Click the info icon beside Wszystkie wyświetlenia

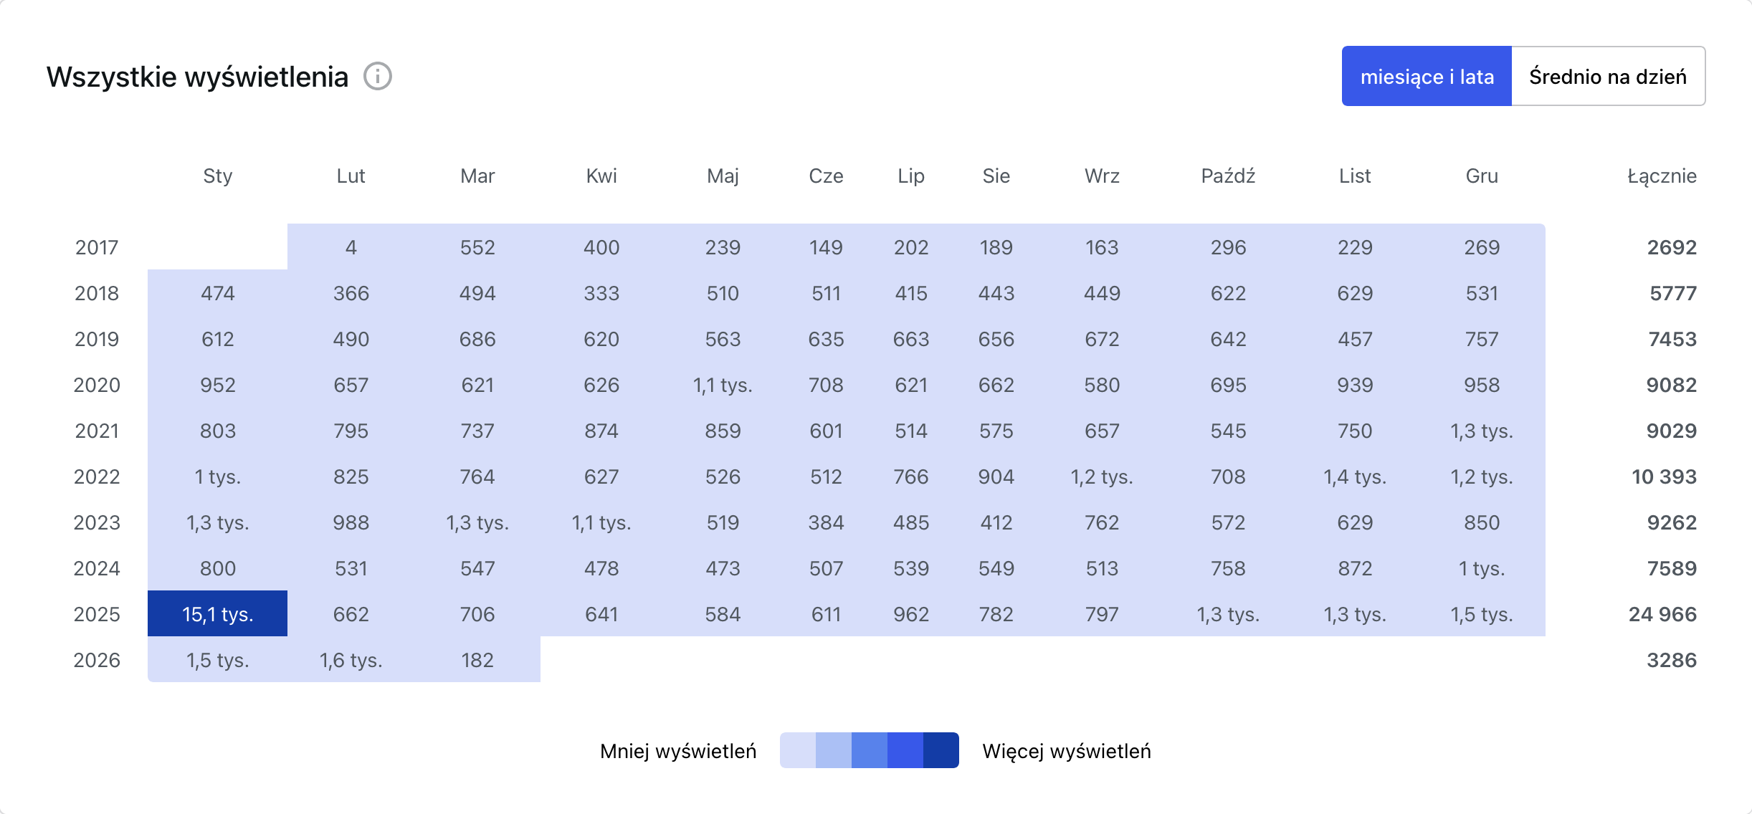(377, 76)
